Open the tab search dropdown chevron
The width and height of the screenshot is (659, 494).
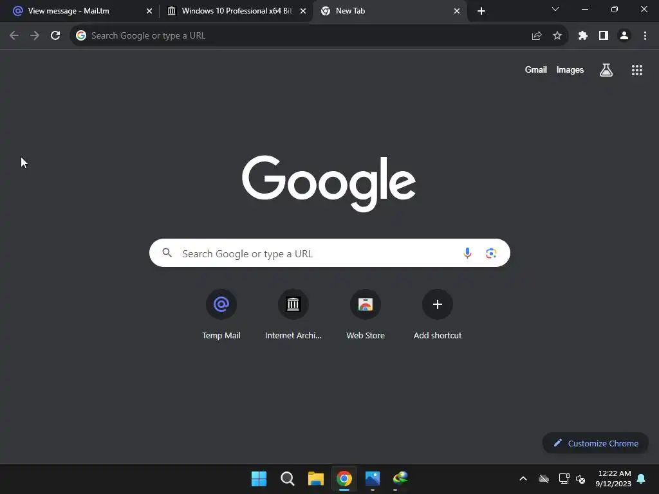click(x=555, y=9)
